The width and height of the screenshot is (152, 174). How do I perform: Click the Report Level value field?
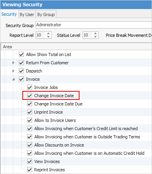41,35
